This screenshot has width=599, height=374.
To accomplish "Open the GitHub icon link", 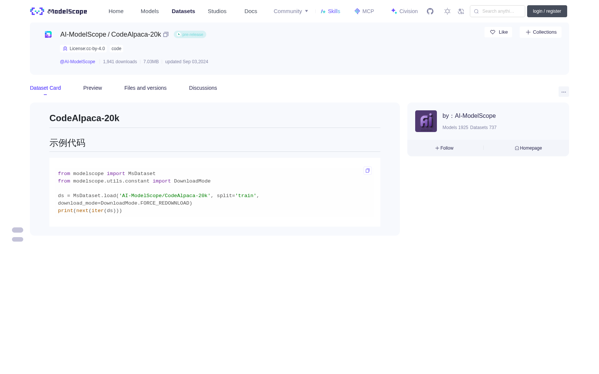I will pyautogui.click(x=430, y=11).
